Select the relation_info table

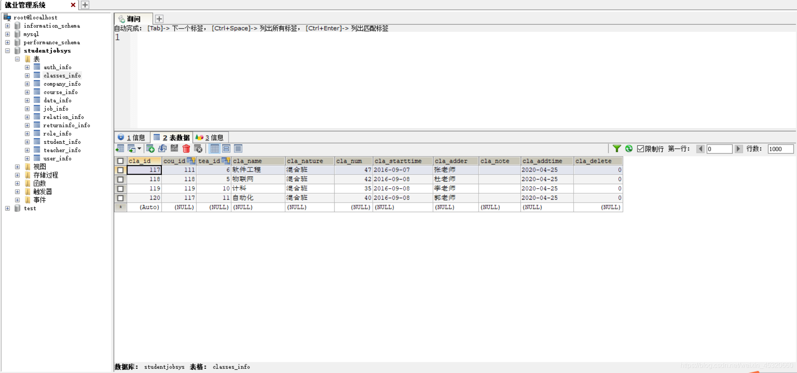(64, 117)
